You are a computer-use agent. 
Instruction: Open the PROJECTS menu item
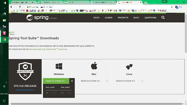click(123, 18)
